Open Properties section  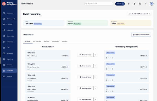[9, 30]
